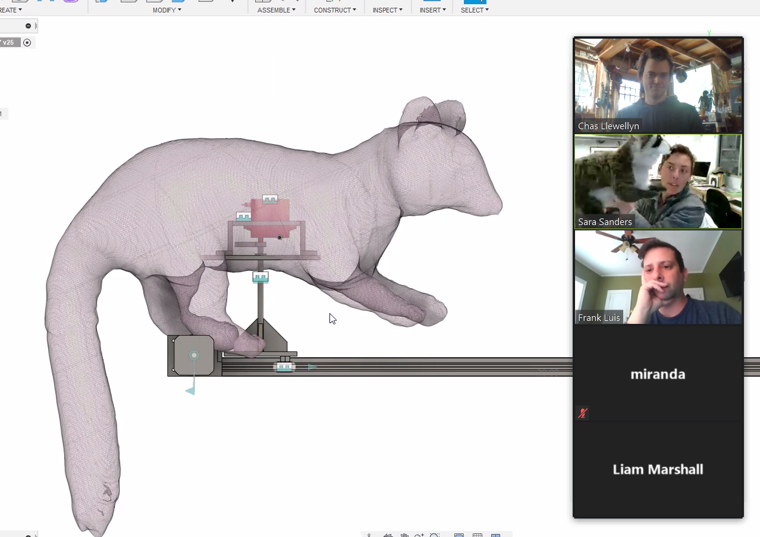Collapse the browser panel with minus icon

[28, 26]
